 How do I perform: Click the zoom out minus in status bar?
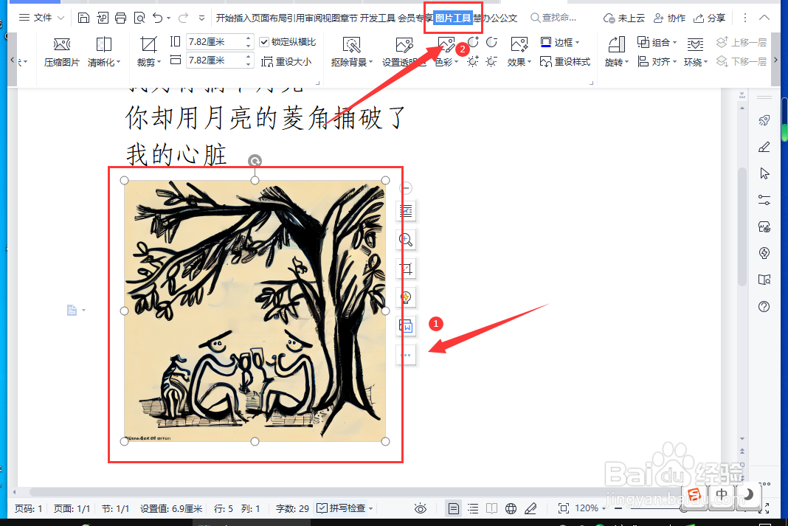[618, 508]
